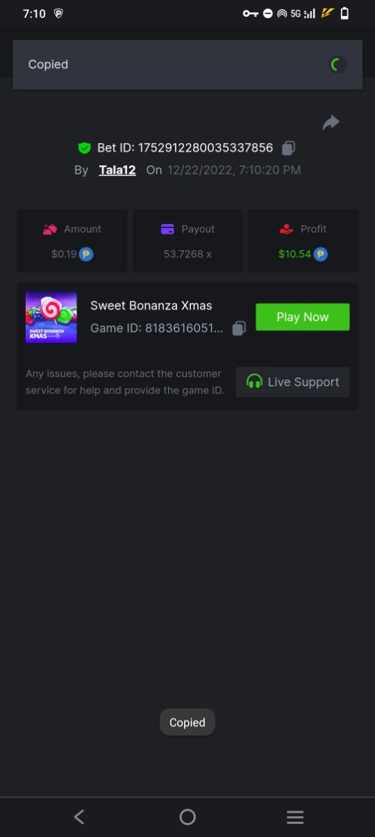This screenshot has height=837, width=375.
Task: Tap the green verified shield icon
Action: 84,148
